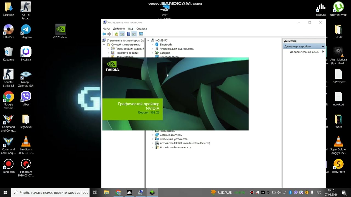Open the UltraISO desktop shortcut
Image resolution: width=351 pixels, height=197 pixels.
tap(9, 31)
